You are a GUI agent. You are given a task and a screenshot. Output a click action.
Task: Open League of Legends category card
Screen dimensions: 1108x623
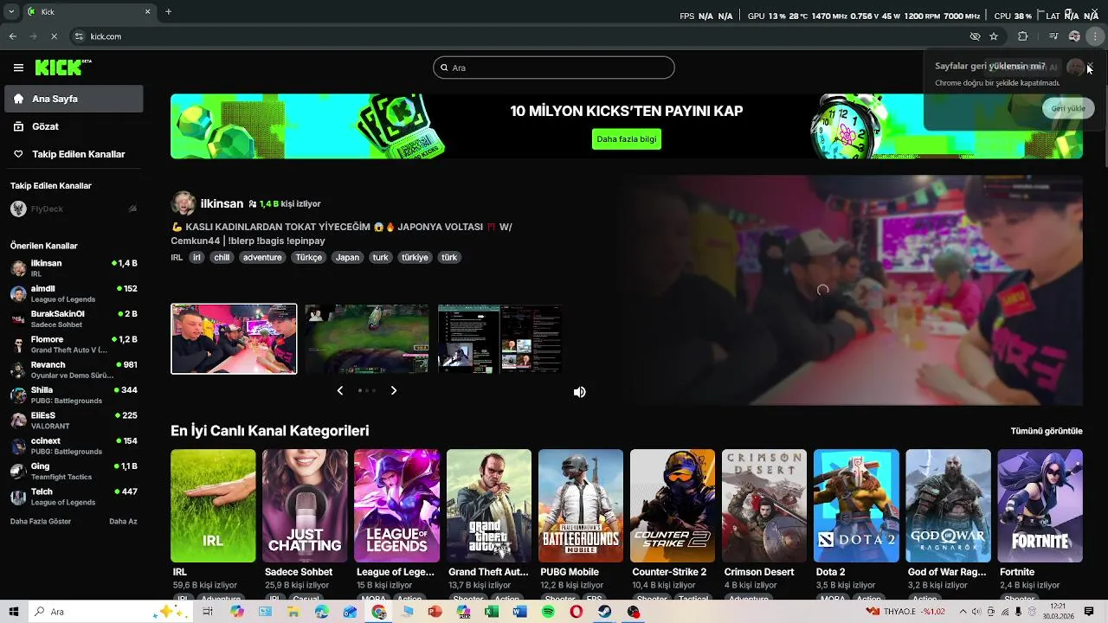396,505
